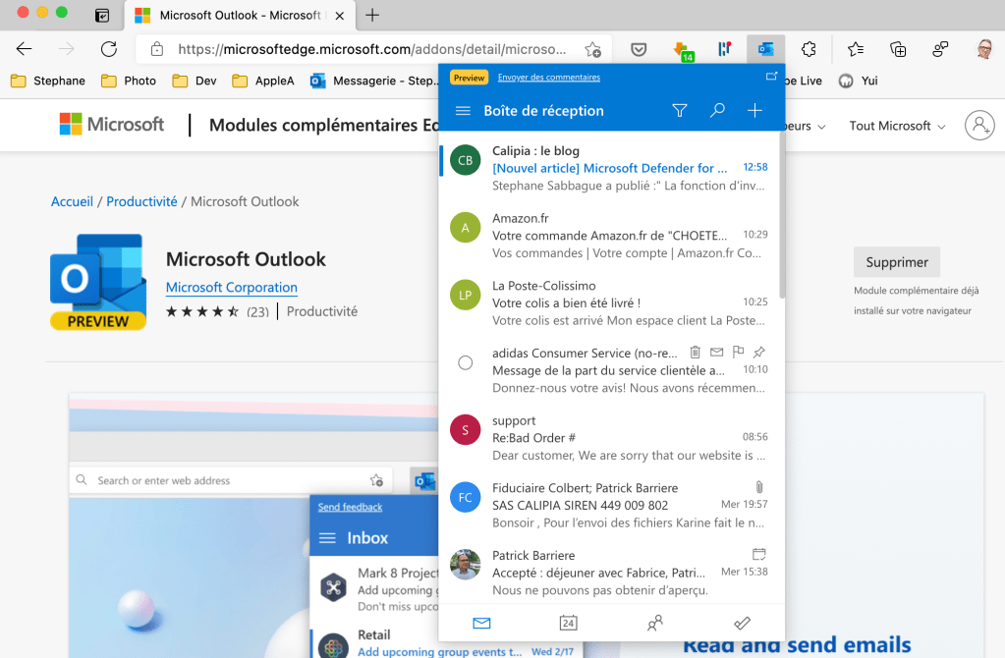The image size is (1005, 658).
Task: Open the hamburger menu beside Boîte de réception
Action: [x=464, y=111]
